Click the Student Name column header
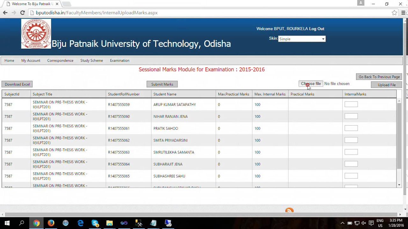The width and height of the screenshot is (408, 229). click(x=184, y=94)
